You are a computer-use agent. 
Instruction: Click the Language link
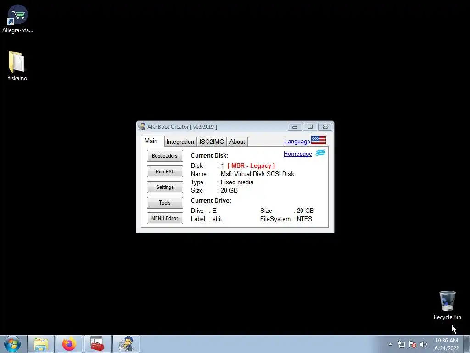click(297, 142)
